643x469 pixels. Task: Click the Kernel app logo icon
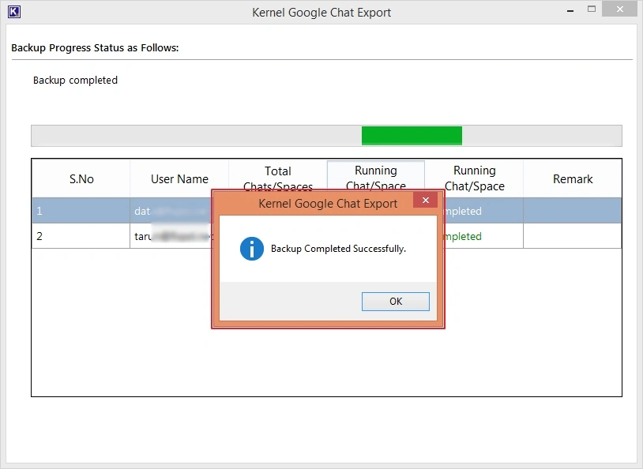pyautogui.click(x=14, y=12)
